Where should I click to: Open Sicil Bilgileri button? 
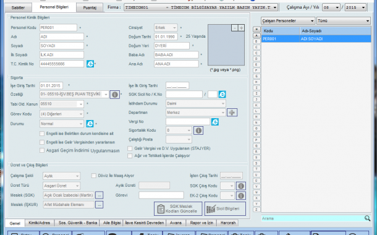pyautogui.click(x=225, y=209)
